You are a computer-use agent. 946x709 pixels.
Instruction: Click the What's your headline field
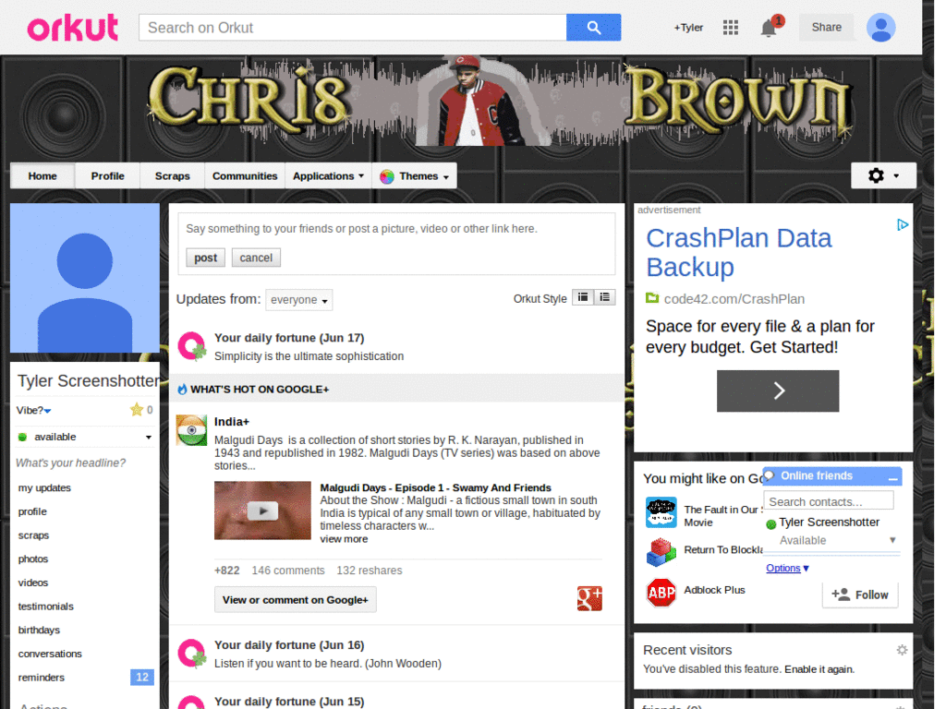(x=70, y=463)
